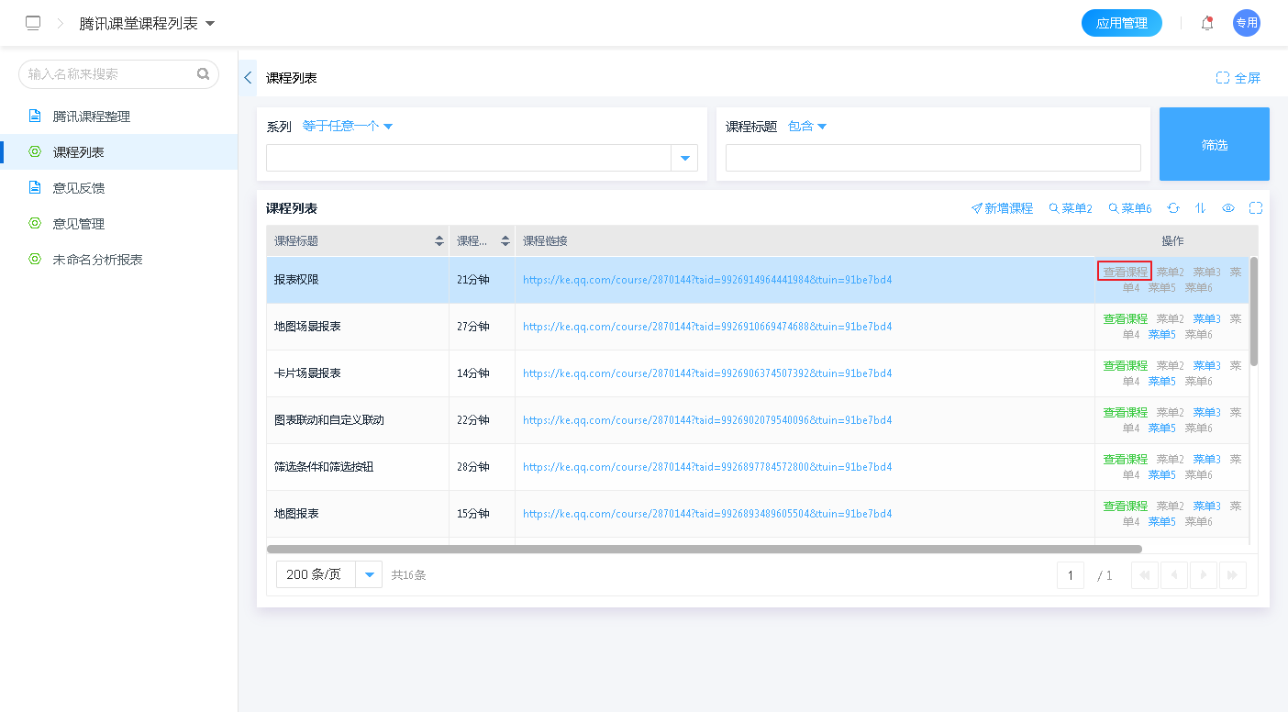Open 意见反馈 in the sidebar

[x=79, y=188]
